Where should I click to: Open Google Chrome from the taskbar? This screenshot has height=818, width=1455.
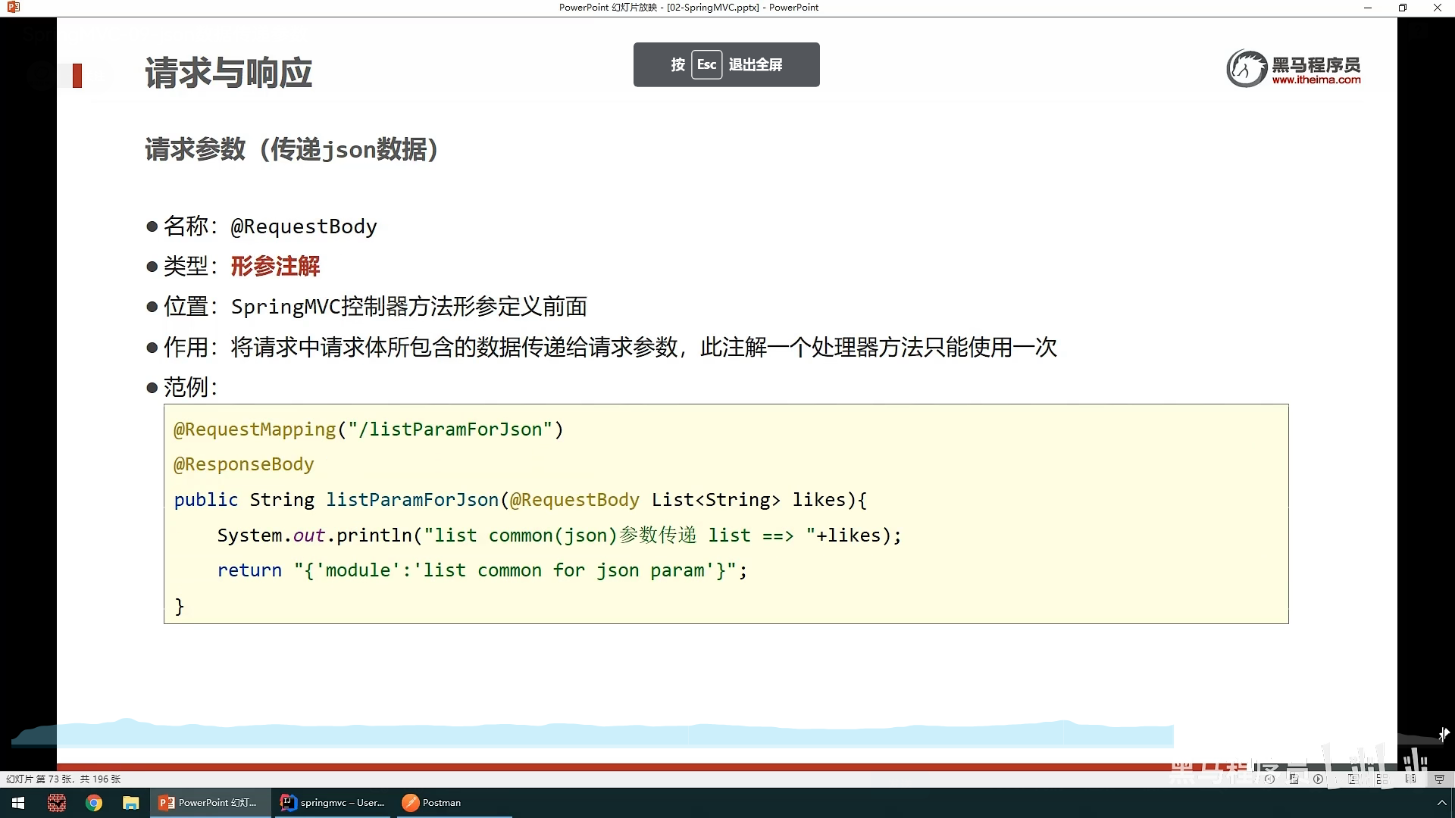94,803
